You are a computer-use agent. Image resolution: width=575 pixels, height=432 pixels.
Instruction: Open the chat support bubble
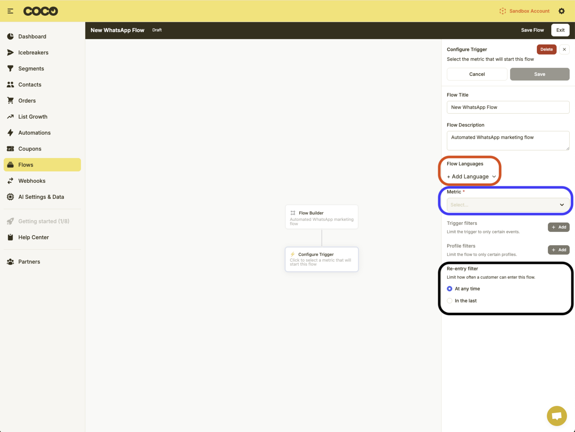pos(556,416)
